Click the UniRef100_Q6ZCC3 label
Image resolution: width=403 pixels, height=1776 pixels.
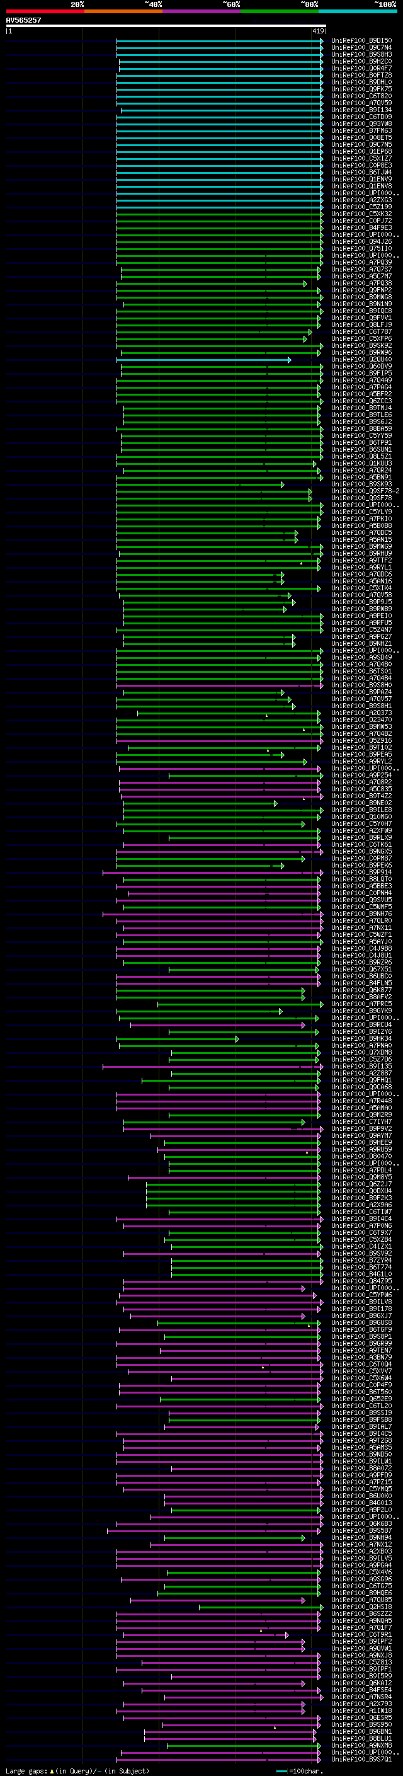tap(361, 401)
